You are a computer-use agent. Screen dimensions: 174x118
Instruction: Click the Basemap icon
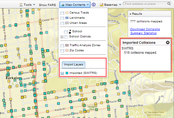point(101,5)
